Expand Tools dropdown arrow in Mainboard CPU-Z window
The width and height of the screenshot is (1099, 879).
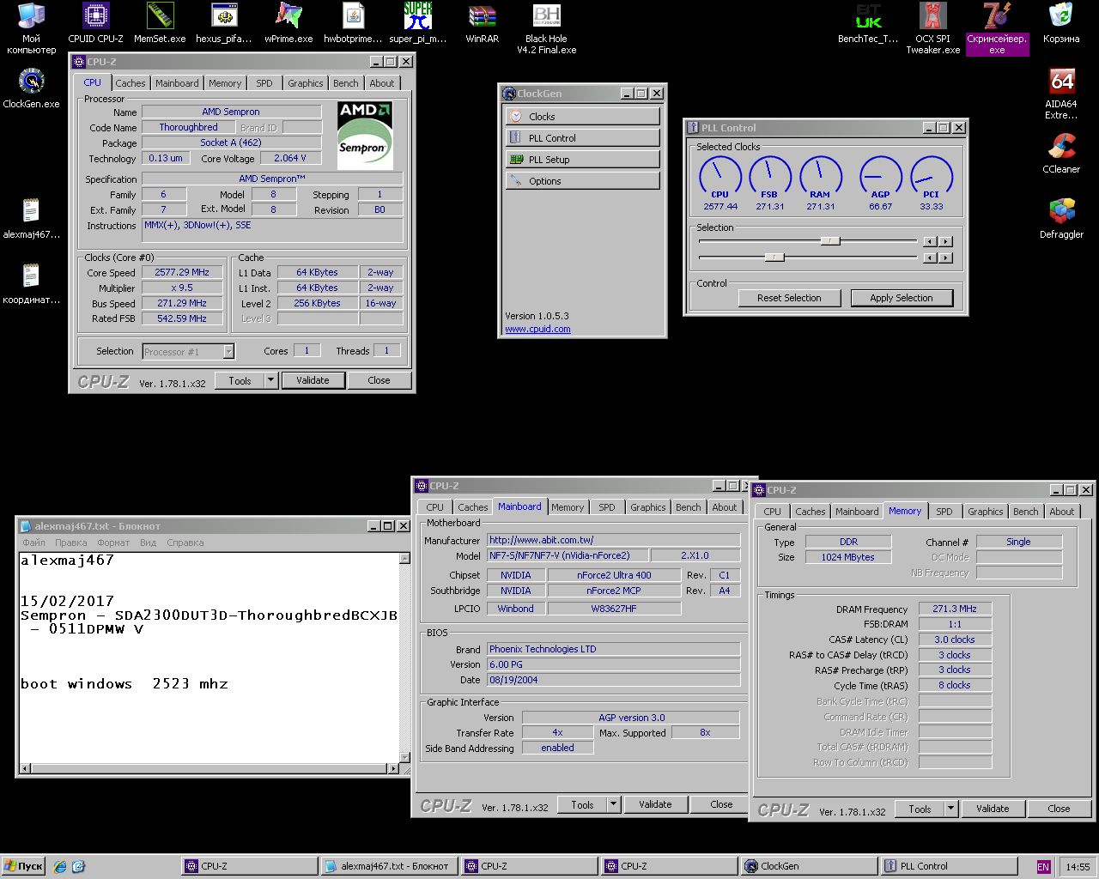click(613, 804)
